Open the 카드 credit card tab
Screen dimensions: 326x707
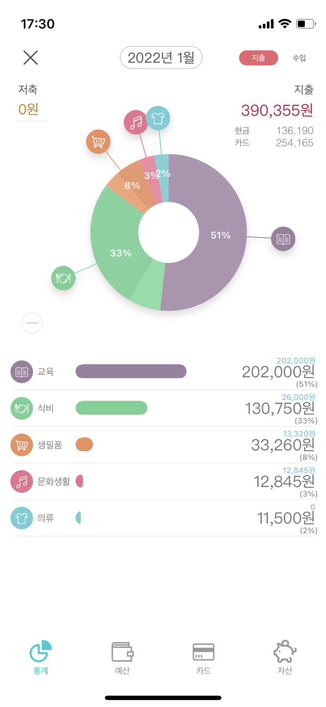tap(203, 657)
